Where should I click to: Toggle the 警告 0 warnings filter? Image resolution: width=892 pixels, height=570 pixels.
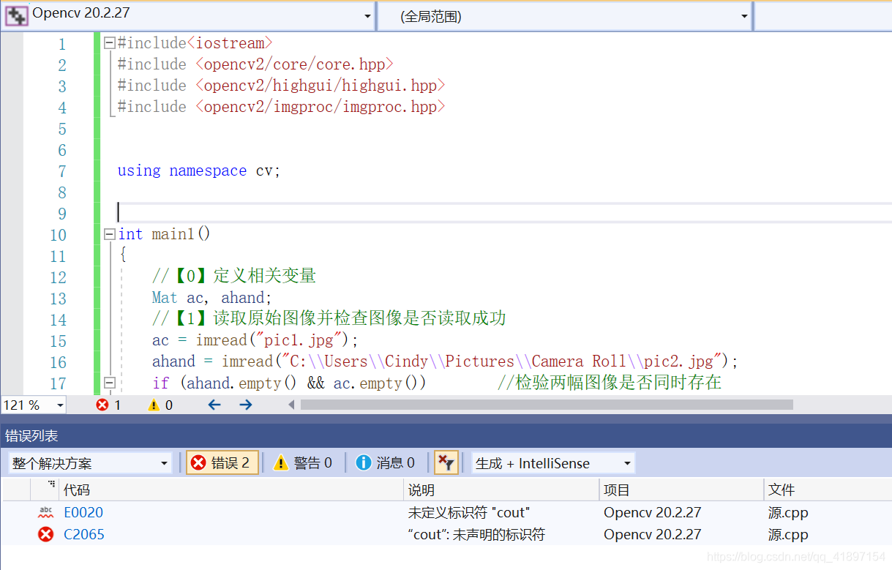pos(303,462)
